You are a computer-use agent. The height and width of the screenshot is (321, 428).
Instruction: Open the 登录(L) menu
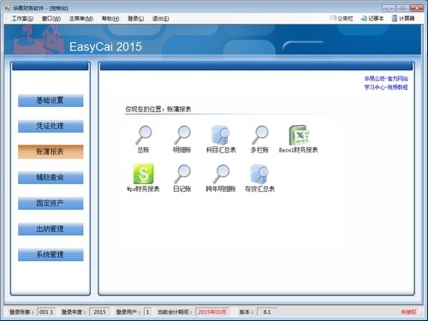click(135, 19)
